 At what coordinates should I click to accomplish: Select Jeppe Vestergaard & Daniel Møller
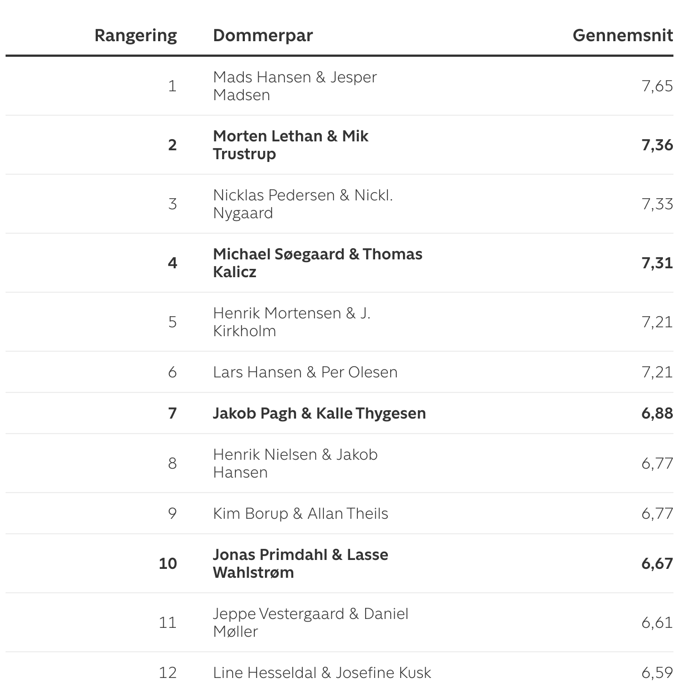point(310,622)
